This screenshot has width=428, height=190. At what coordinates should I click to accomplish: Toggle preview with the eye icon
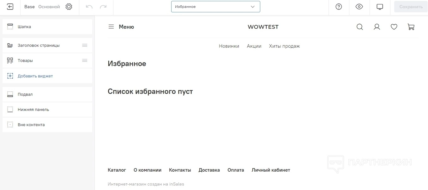pos(359,7)
